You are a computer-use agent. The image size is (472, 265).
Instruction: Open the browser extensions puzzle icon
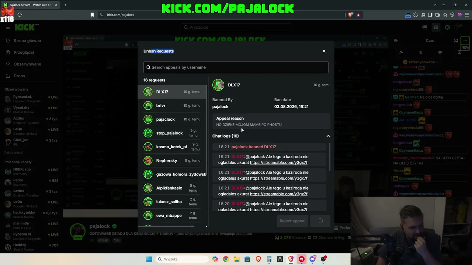(416, 15)
